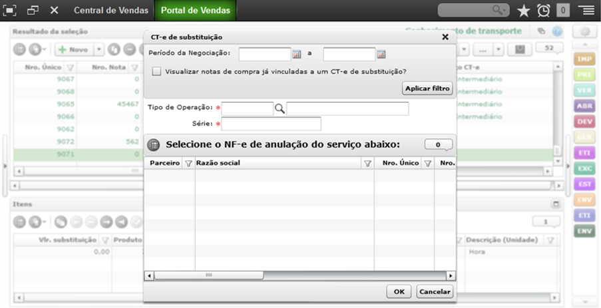The image size is (601, 308).
Task: Click the EST sidebar button
Action: click(x=584, y=184)
